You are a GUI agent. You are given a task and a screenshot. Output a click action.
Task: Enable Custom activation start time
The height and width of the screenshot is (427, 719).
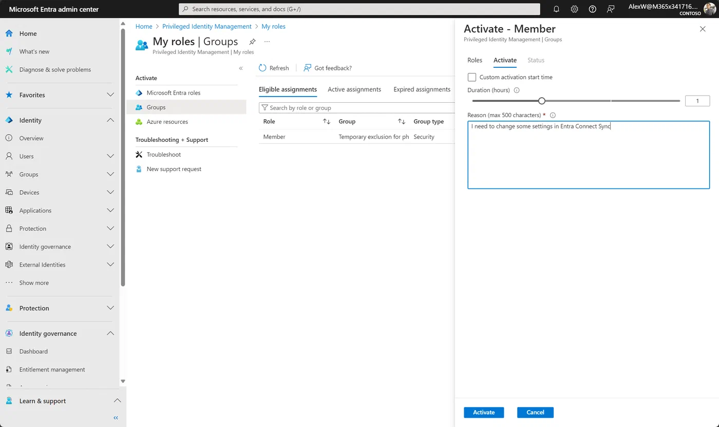click(472, 77)
